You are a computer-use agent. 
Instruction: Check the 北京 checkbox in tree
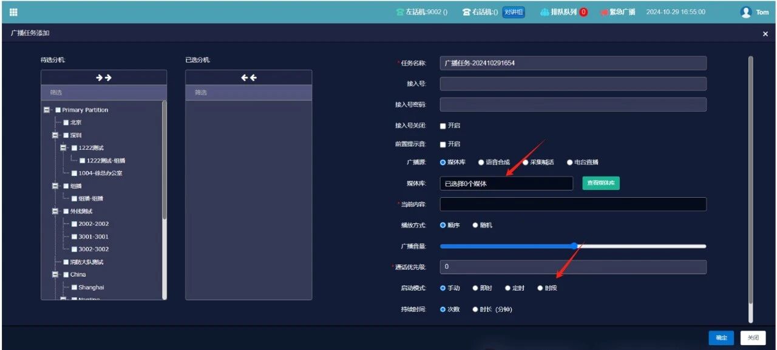coord(66,123)
